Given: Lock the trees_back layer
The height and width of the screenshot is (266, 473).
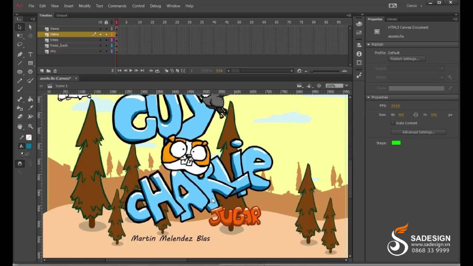Looking at the screenshot, I should [x=106, y=46].
